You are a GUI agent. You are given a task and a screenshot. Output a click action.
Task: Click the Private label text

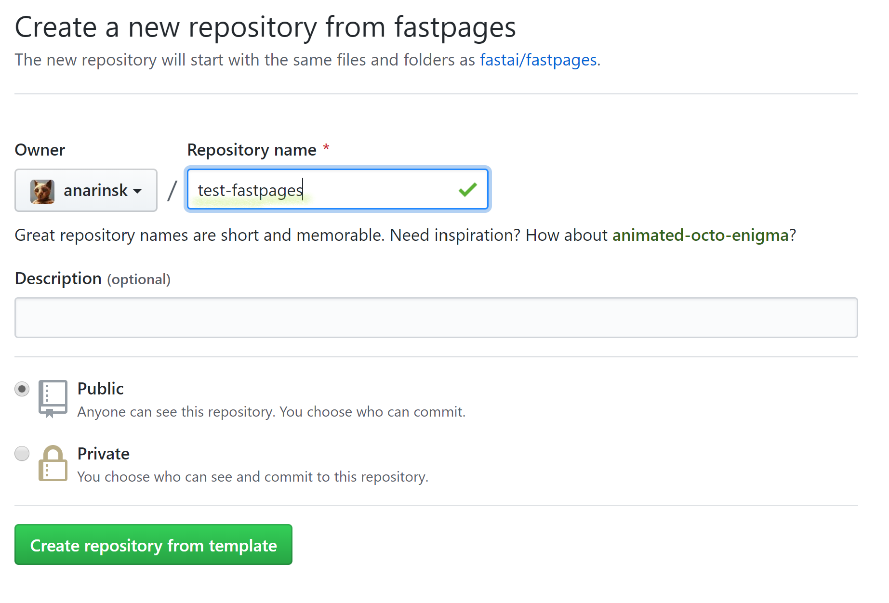[x=103, y=454]
